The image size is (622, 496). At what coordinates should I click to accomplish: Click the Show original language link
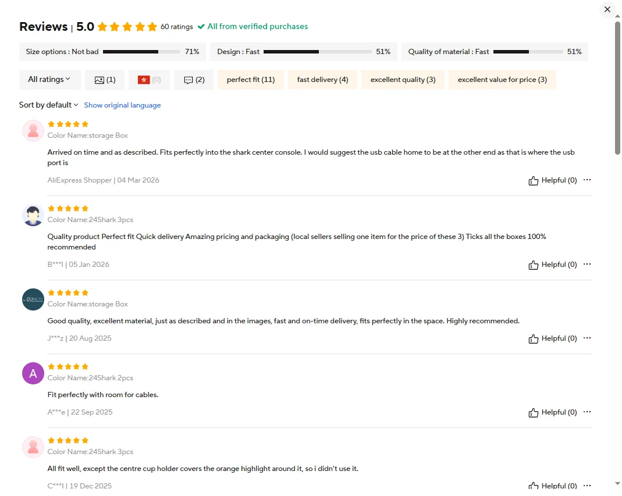[122, 105]
